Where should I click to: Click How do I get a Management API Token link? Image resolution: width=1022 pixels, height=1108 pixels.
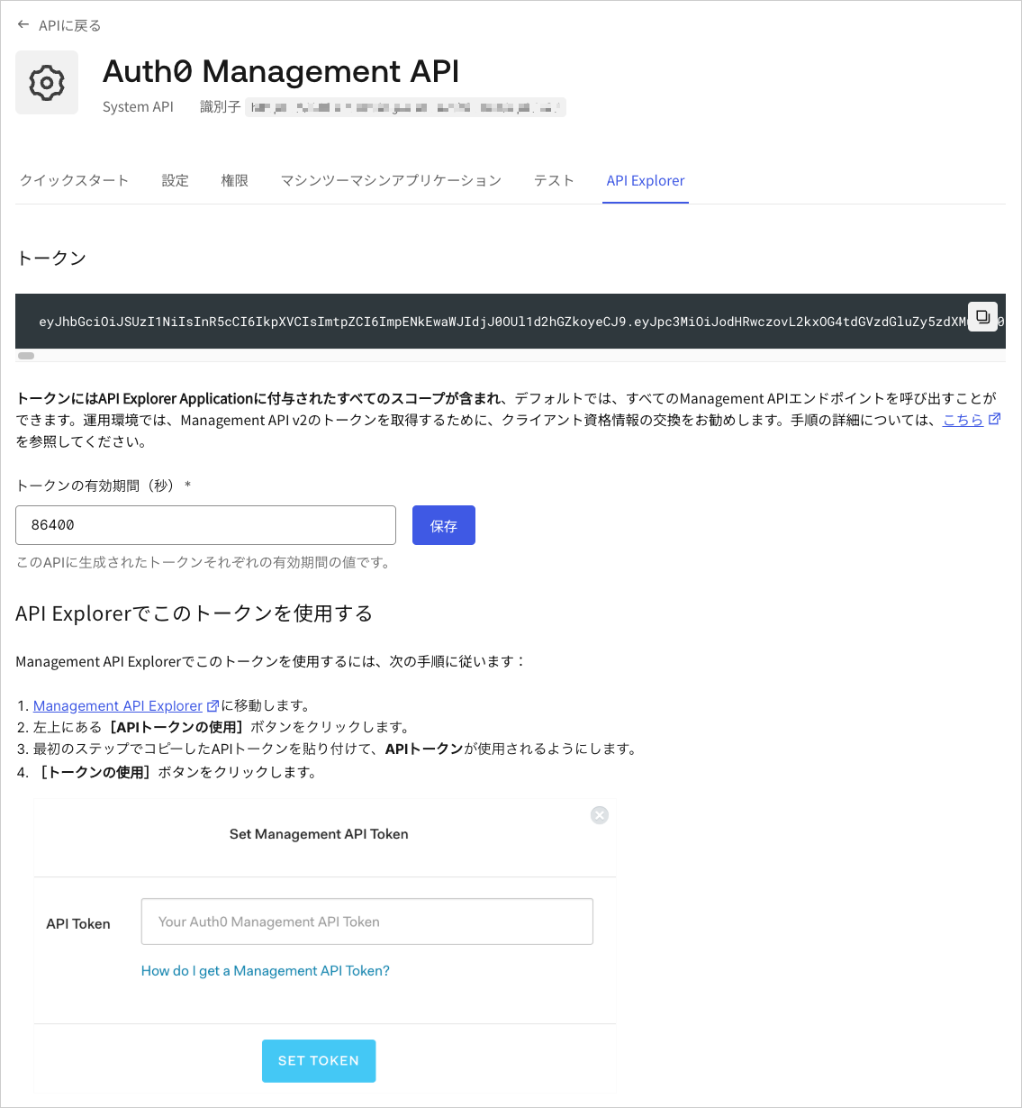pyautogui.click(x=265, y=970)
